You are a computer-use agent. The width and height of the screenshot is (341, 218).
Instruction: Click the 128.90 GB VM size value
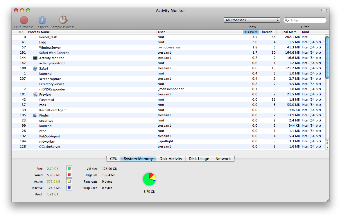coord(110,169)
